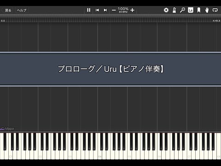Play the C8 key on keyboard
The image size is (221, 166).
[219, 154]
